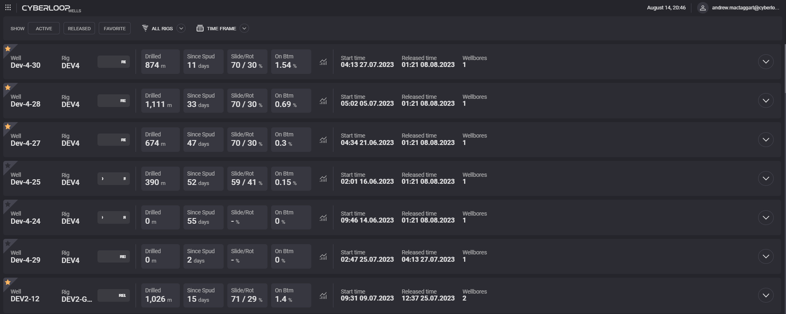Click the Time Frame calendar icon

pyautogui.click(x=200, y=28)
